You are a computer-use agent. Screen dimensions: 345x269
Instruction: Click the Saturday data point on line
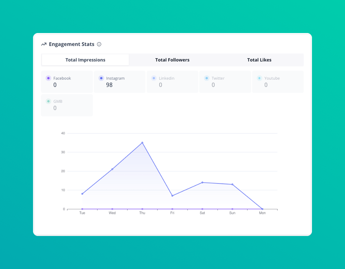click(x=202, y=182)
